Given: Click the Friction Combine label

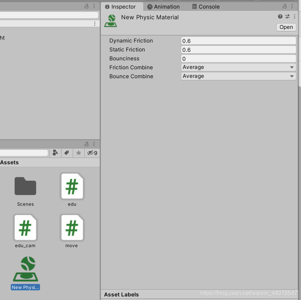Looking at the screenshot, I should click(x=131, y=67).
